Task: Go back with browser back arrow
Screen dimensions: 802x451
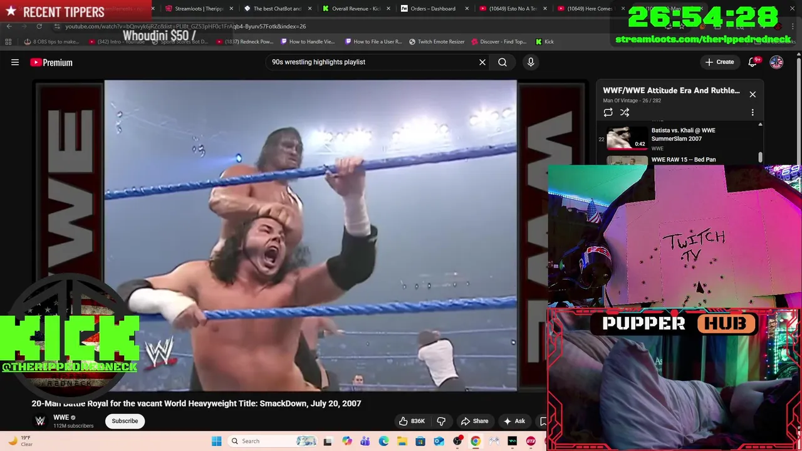Action: click(9, 26)
